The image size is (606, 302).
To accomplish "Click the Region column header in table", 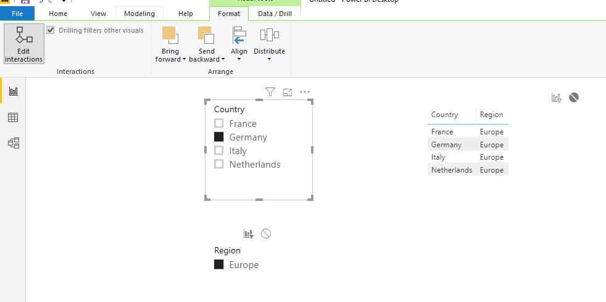I will coord(491,115).
